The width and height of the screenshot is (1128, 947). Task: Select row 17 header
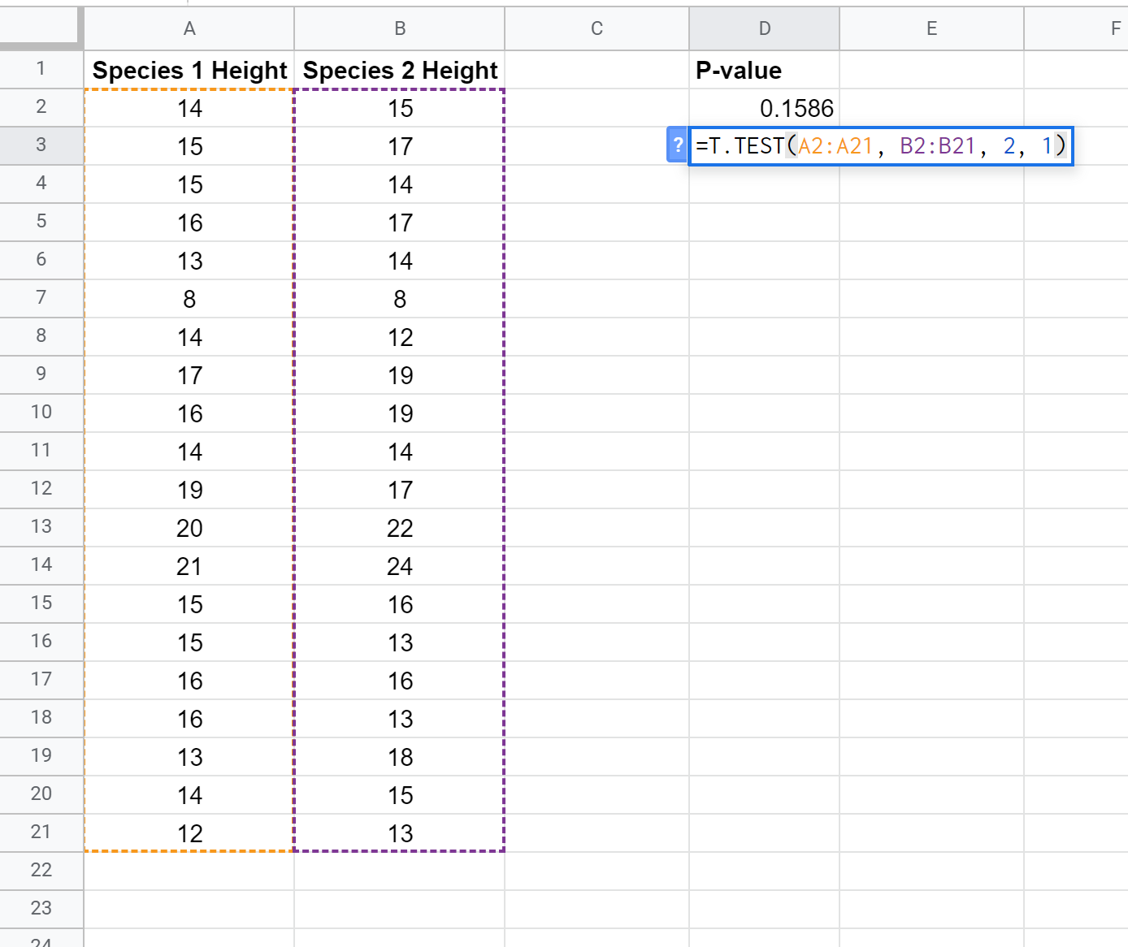point(41,680)
